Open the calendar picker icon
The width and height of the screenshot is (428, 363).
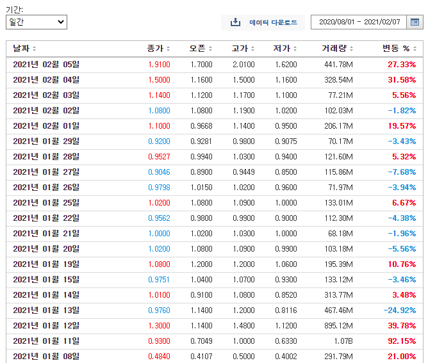coord(415,22)
